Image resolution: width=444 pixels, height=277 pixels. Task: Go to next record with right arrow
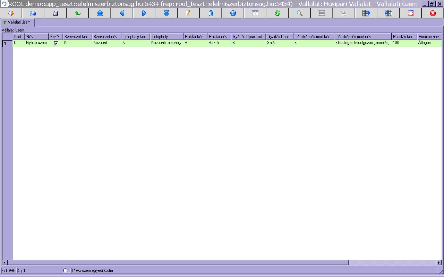click(x=144, y=13)
